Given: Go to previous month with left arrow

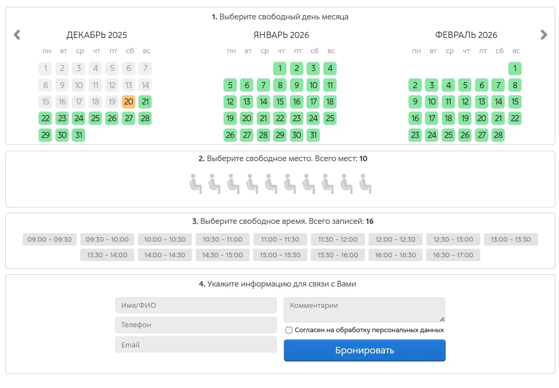Looking at the screenshot, I should pyautogui.click(x=17, y=35).
